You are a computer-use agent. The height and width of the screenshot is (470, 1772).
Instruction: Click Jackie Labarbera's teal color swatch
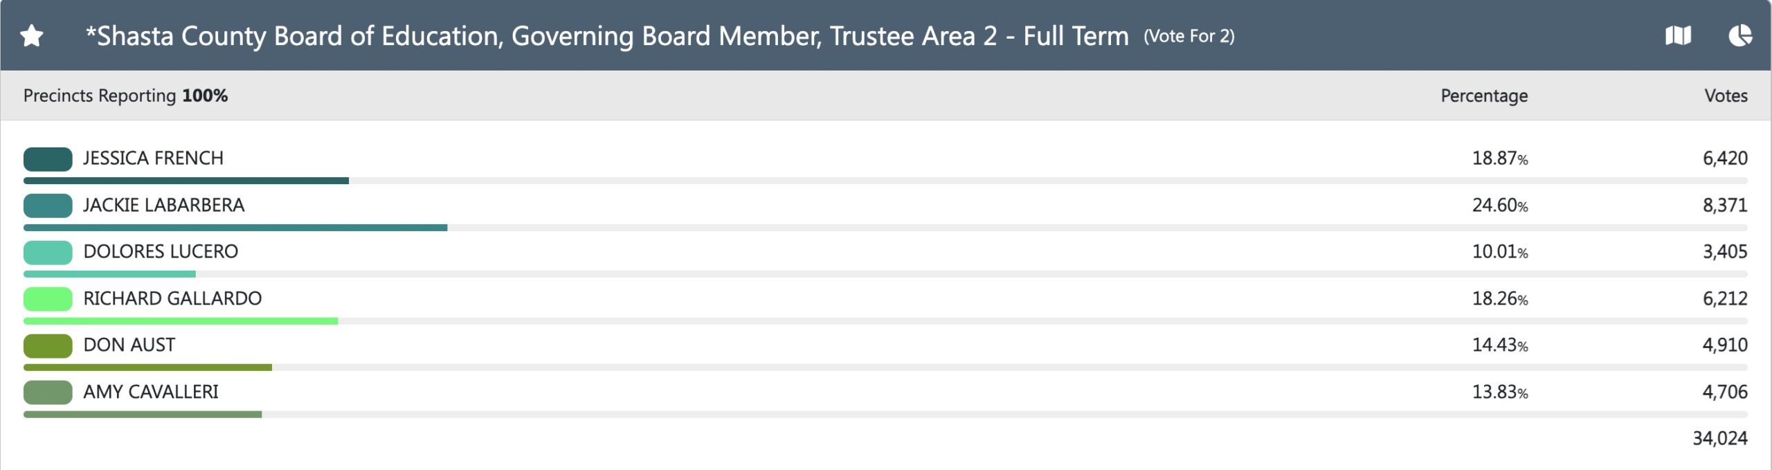pyautogui.click(x=48, y=206)
